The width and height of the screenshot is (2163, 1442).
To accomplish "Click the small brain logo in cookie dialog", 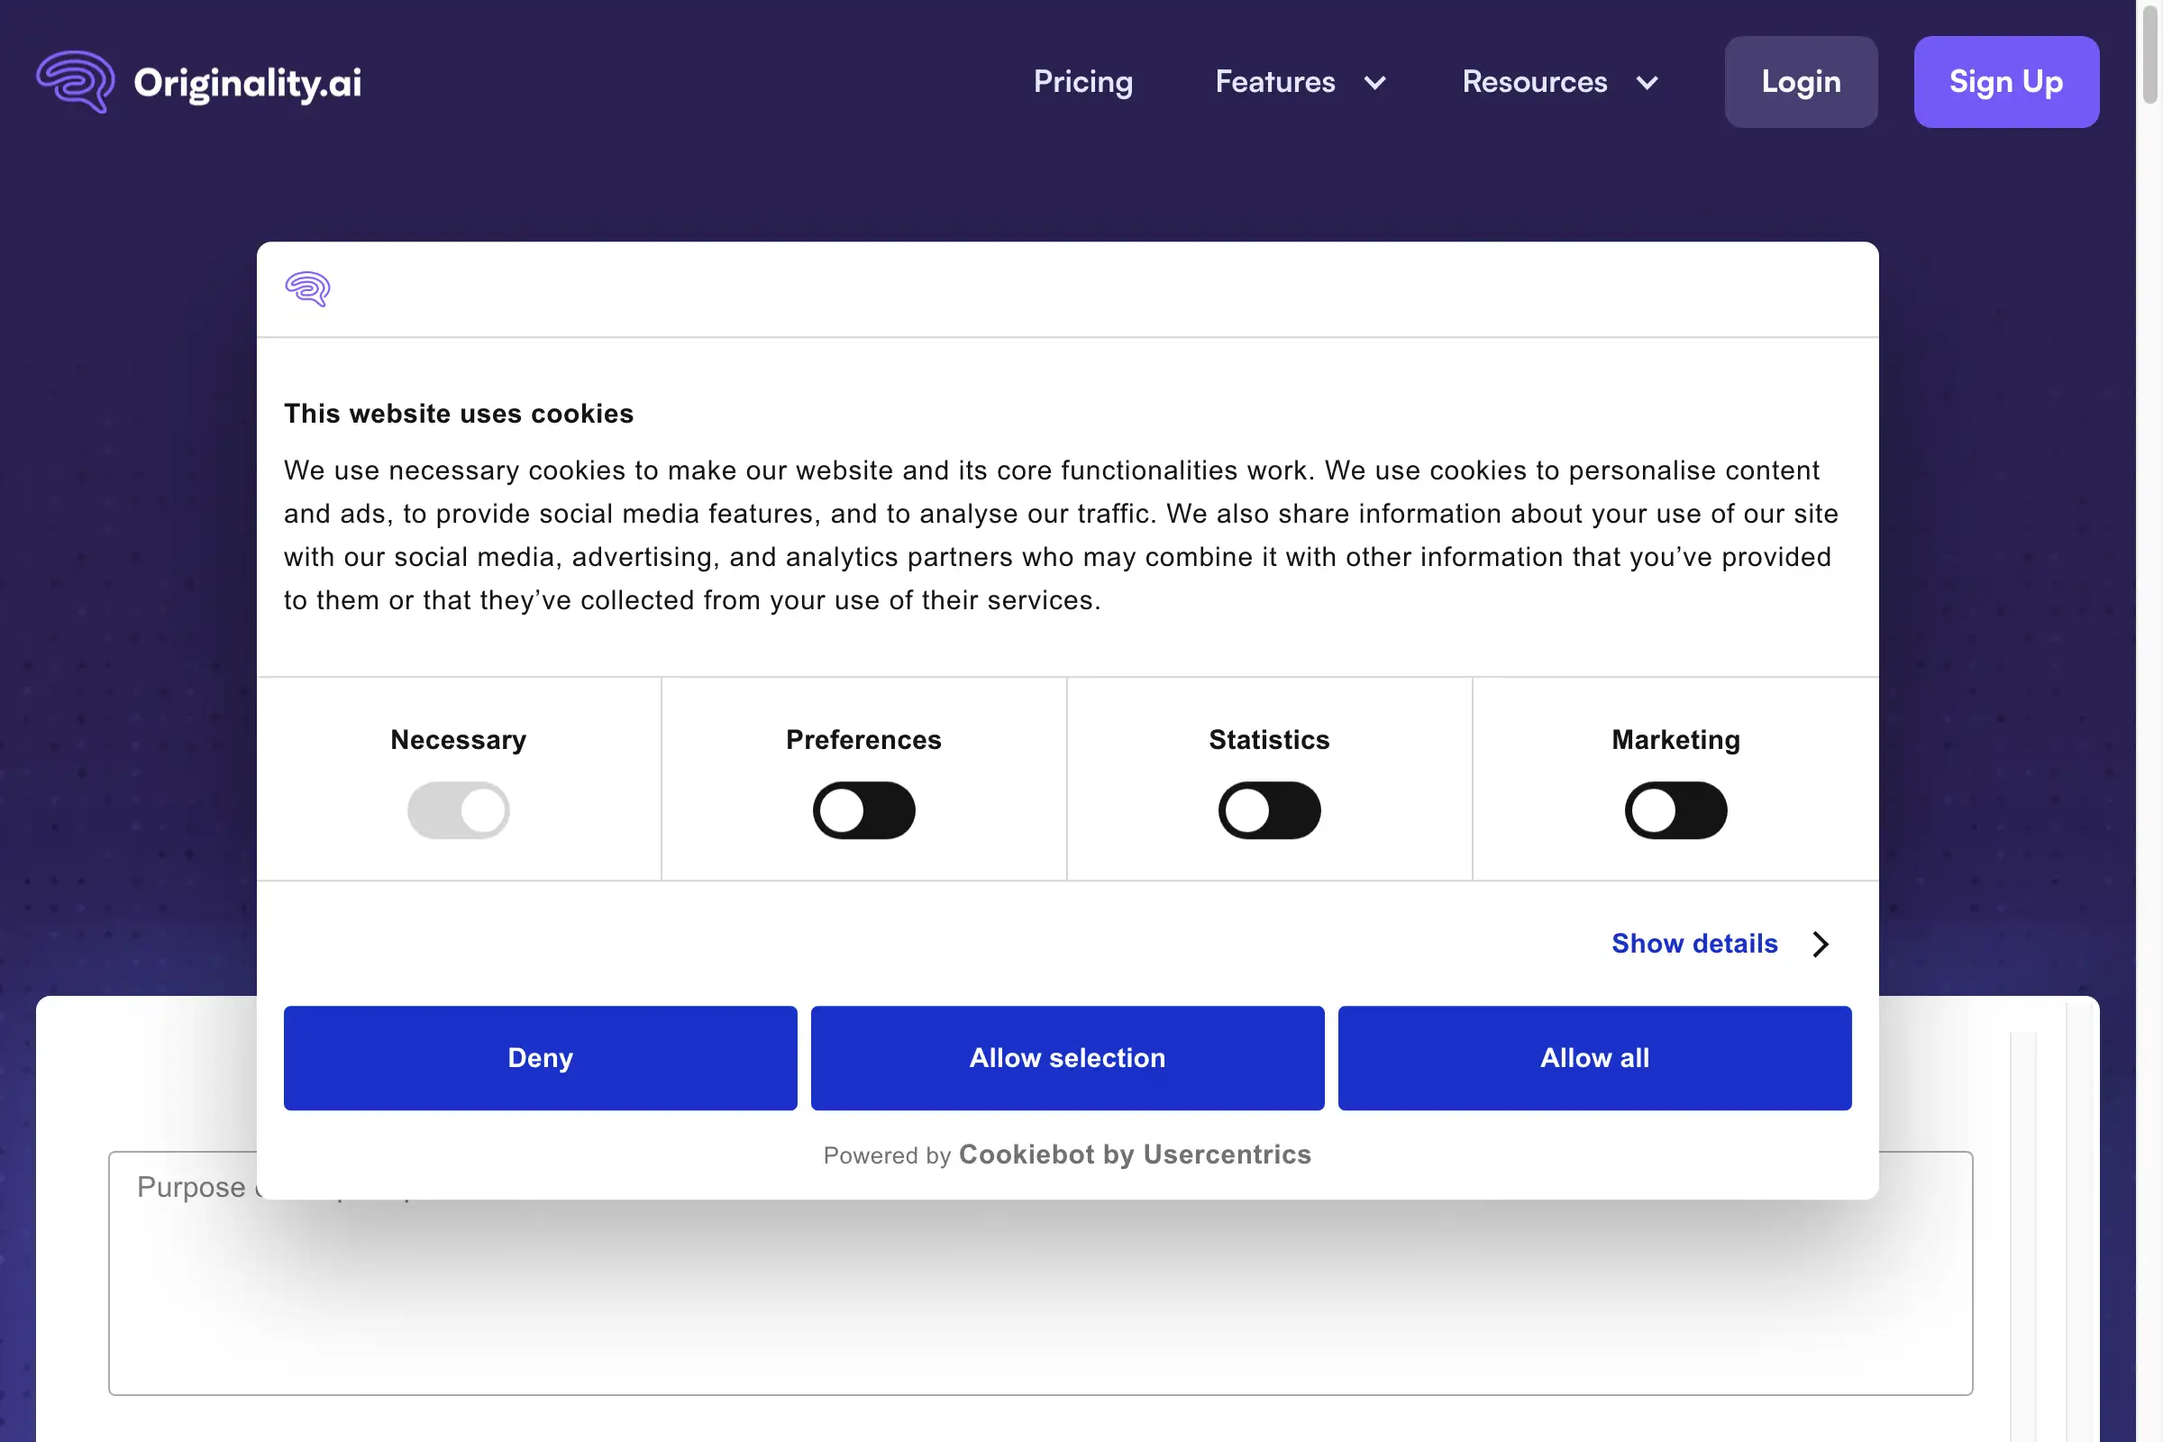I will 307,288.
